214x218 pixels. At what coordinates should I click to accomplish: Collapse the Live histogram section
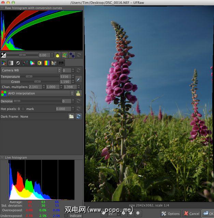click(2, 158)
